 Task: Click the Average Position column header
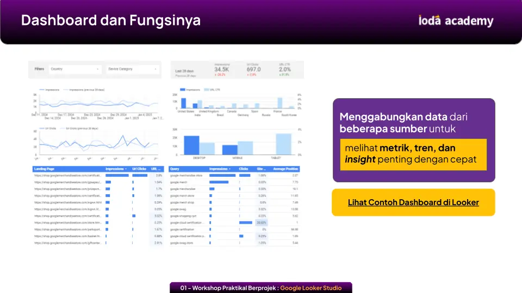286,169
